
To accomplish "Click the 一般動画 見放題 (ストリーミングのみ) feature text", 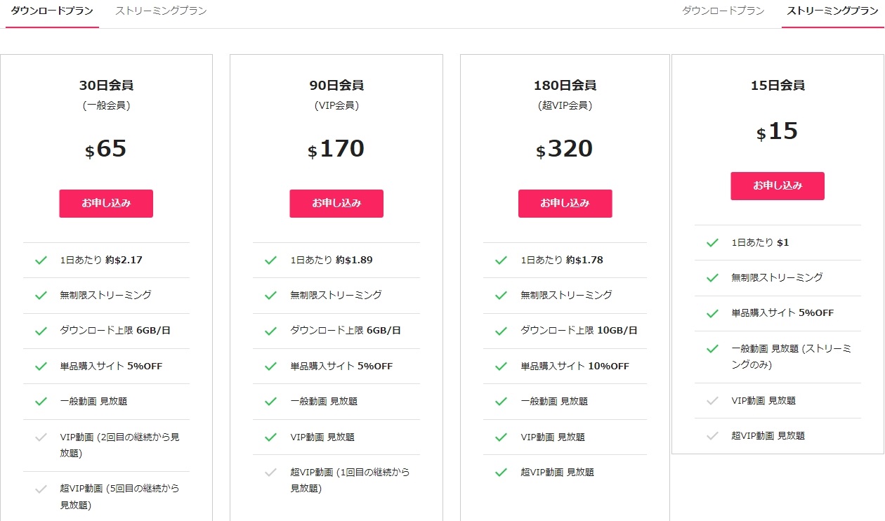I will click(x=791, y=357).
